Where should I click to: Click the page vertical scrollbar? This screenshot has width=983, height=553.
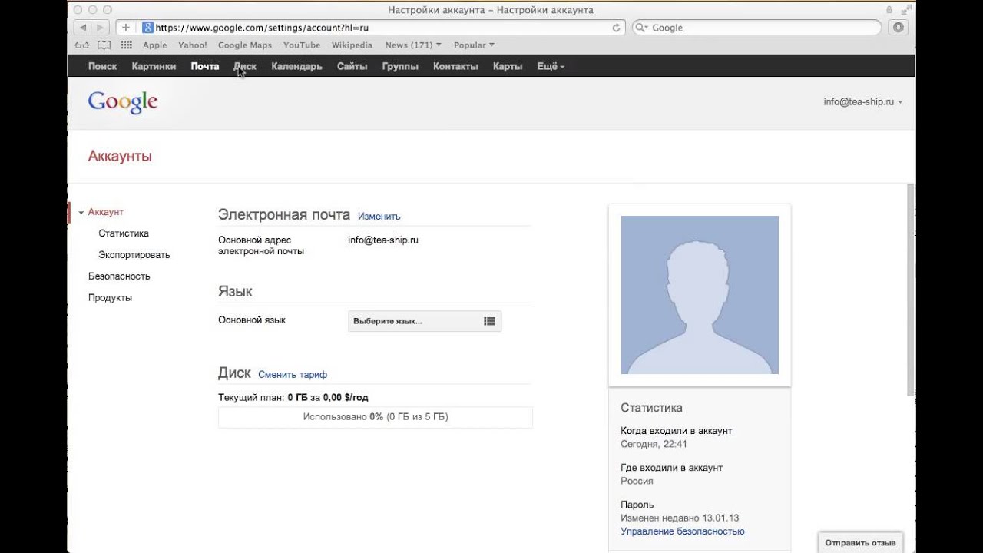pos(911,290)
